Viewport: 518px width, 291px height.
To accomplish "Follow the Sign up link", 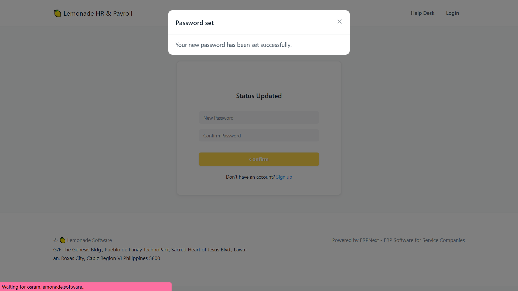I will pyautogui.click(x=284, y=177).
